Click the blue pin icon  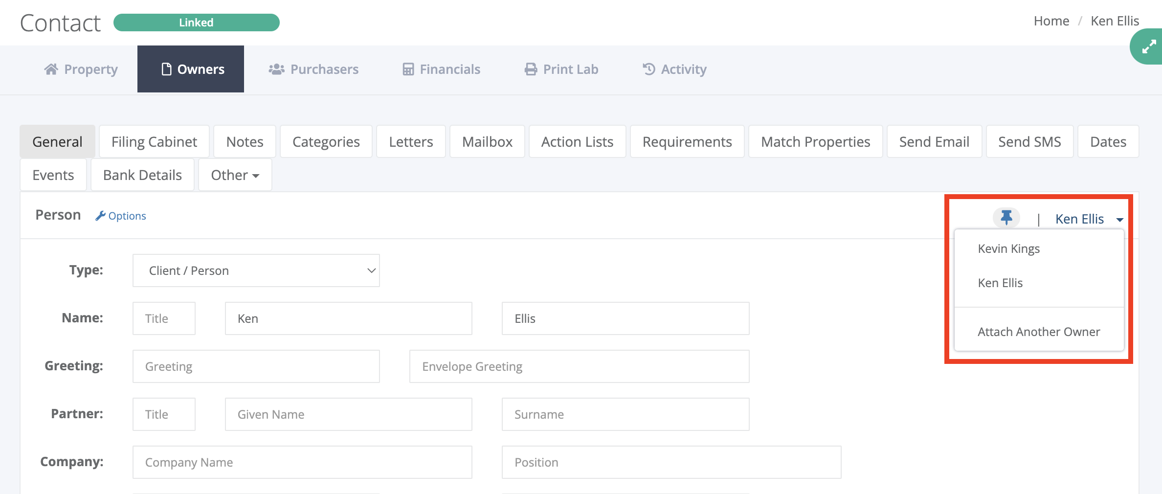click(1006, 218)
